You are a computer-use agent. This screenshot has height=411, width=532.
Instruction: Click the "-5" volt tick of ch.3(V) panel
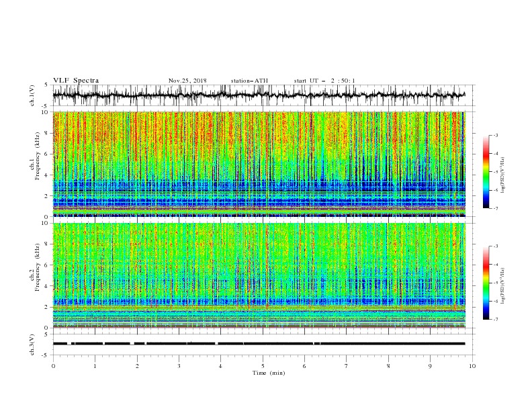point(46,355)
